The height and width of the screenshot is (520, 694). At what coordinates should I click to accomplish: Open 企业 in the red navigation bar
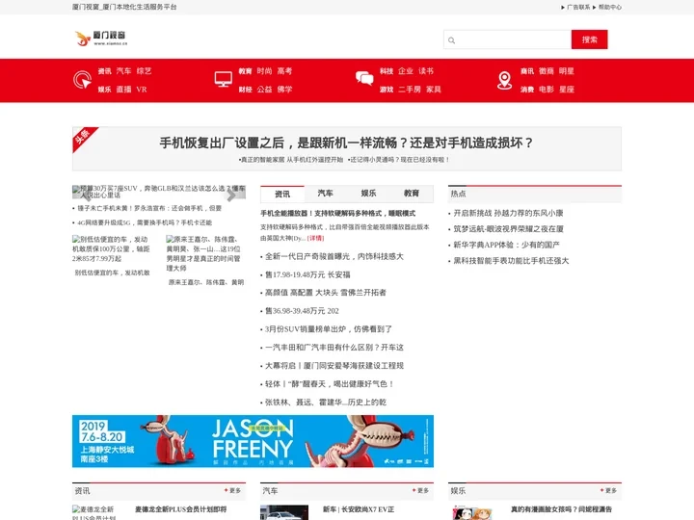coord(406,71)
